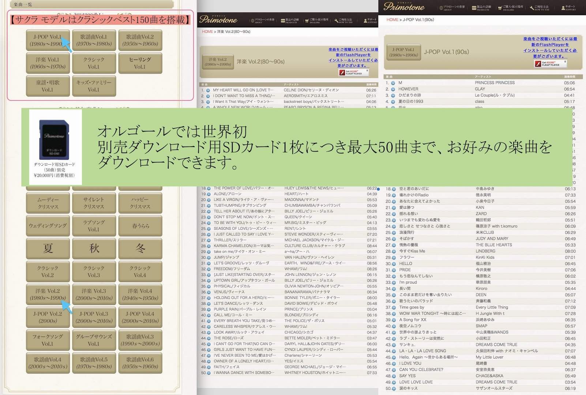Screen dimensions: 586x395
Task: Open Primotone logo on the 洋楽 Vol.2 page
Action: point(218,19)
